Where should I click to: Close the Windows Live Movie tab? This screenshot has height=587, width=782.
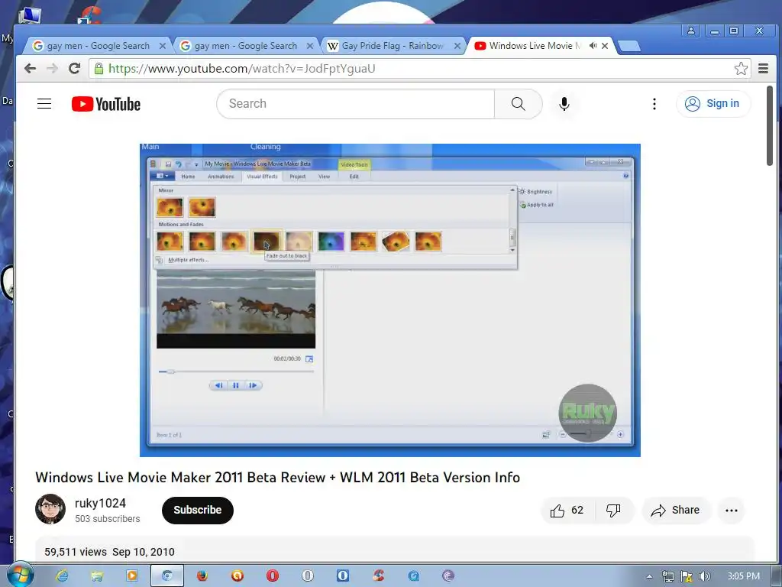pyautogui.click(x=605, y=46)
